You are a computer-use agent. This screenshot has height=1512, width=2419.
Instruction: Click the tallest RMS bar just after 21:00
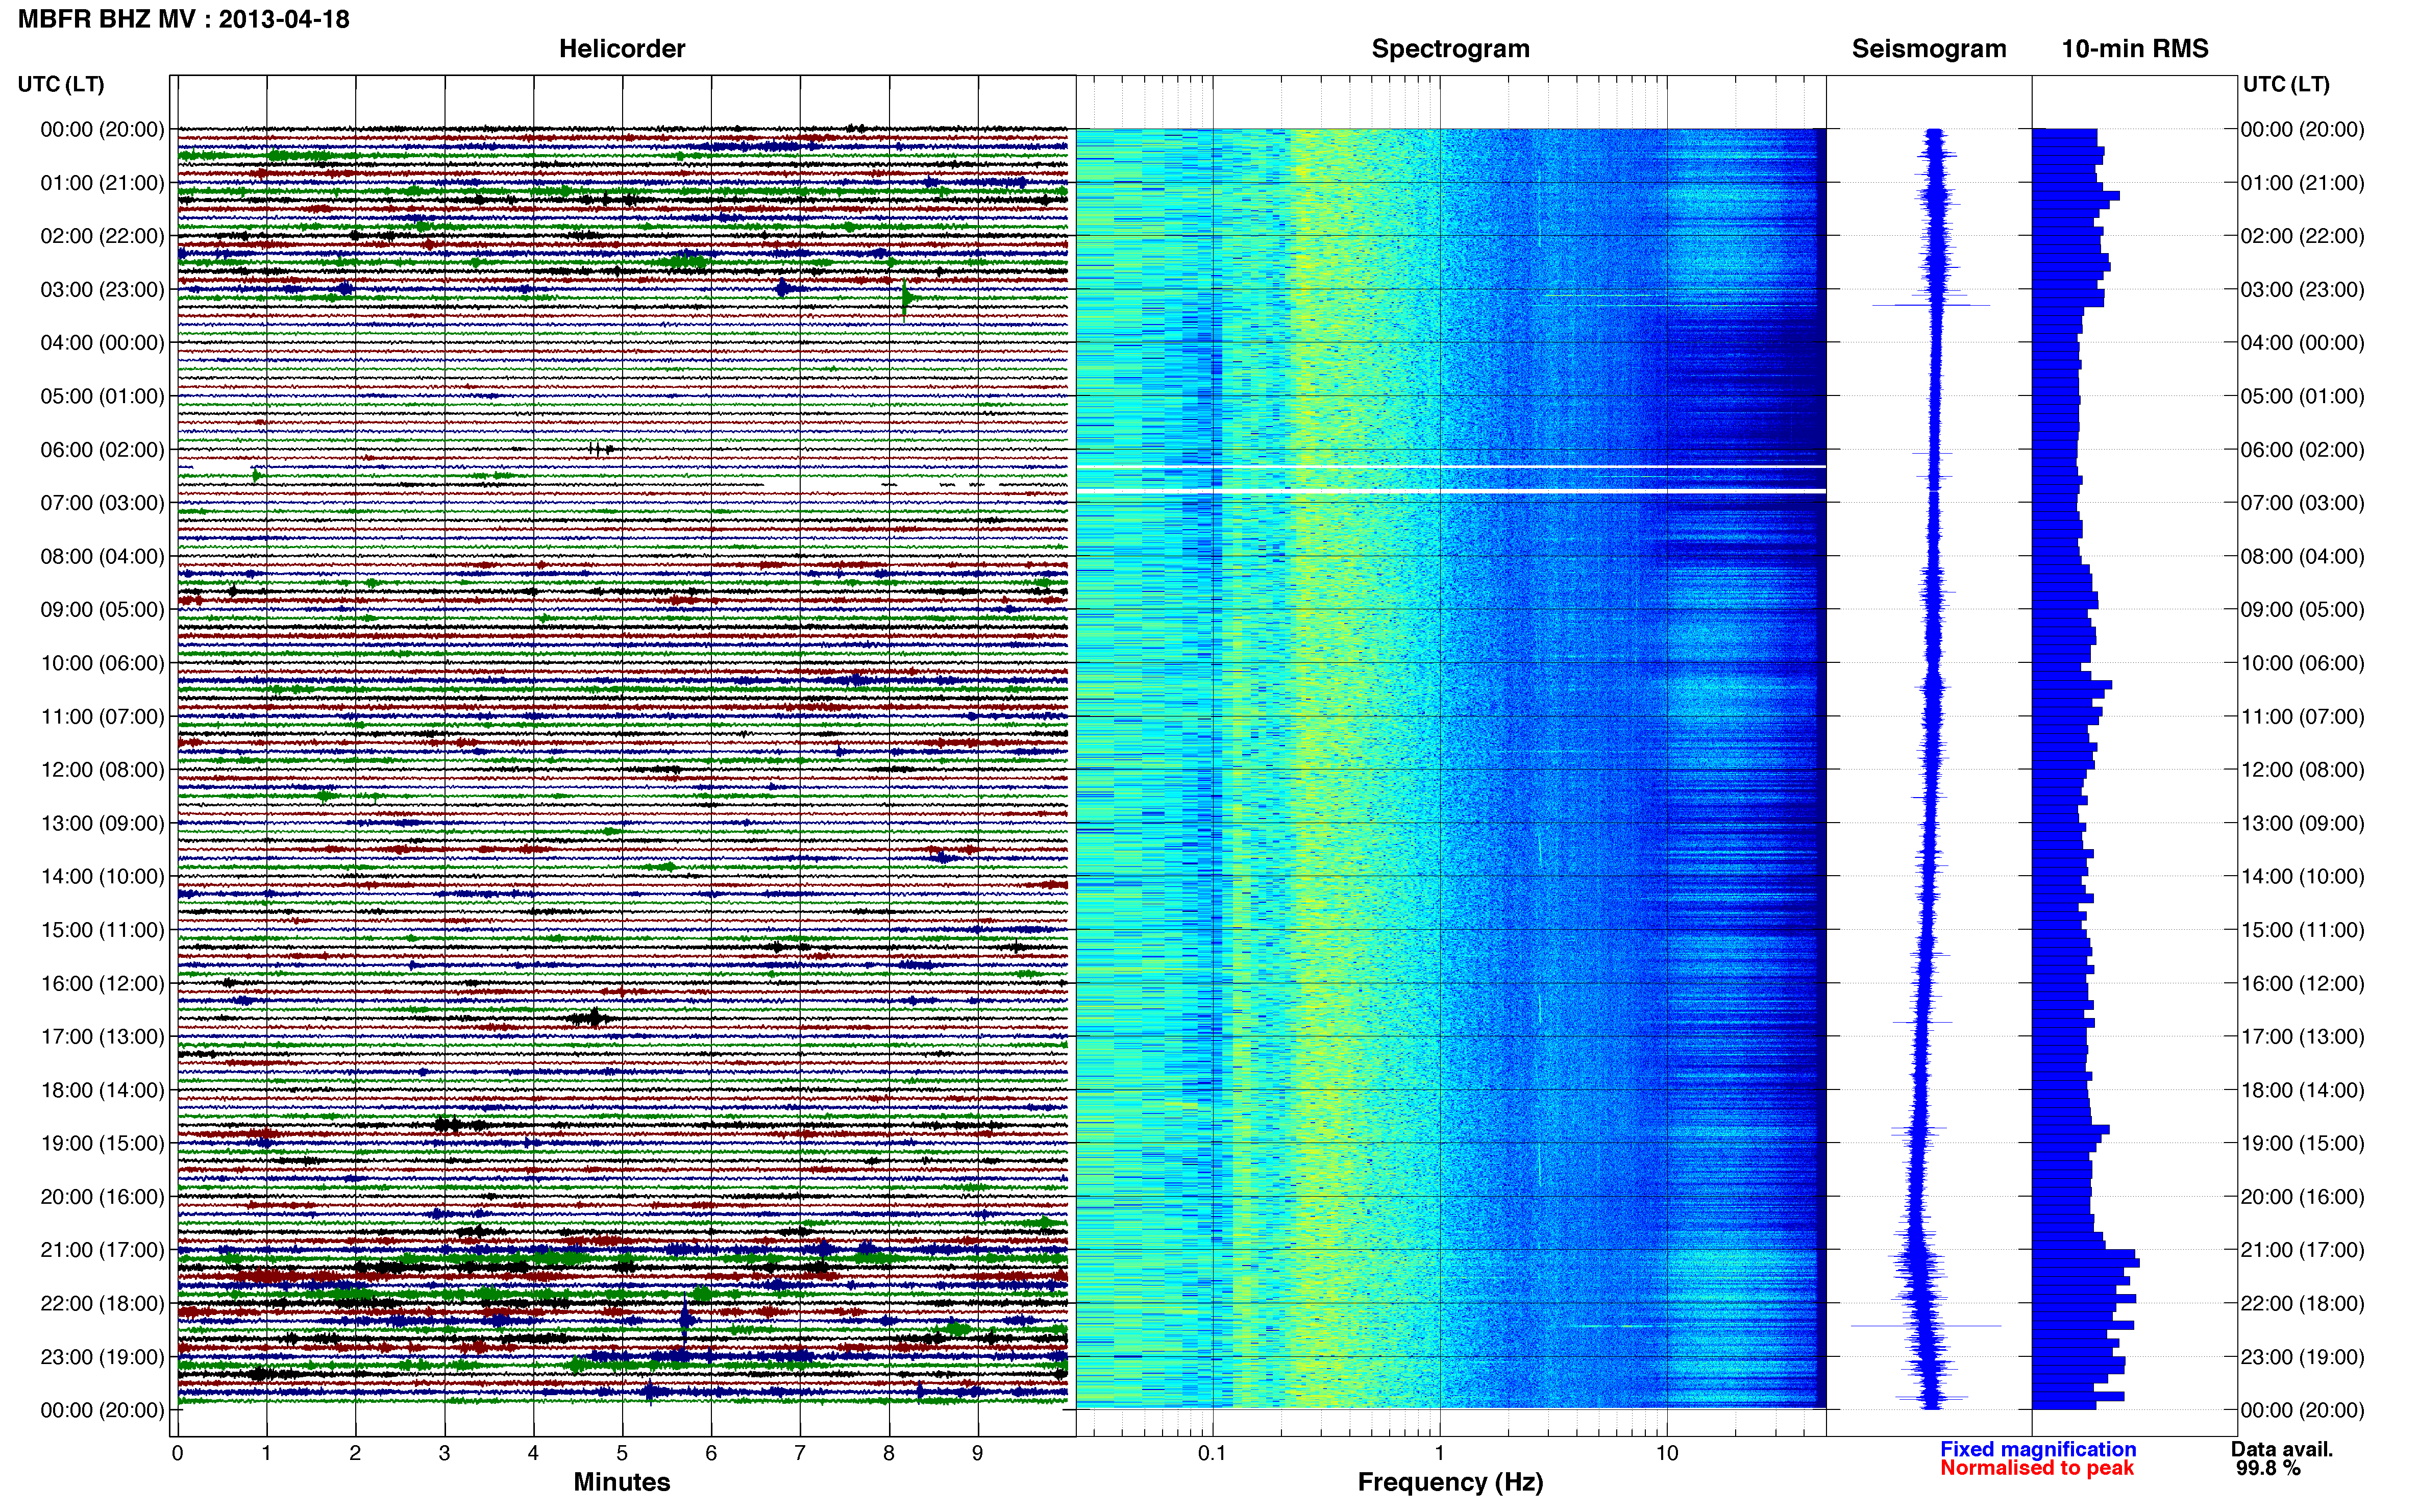(2085, 1262)
